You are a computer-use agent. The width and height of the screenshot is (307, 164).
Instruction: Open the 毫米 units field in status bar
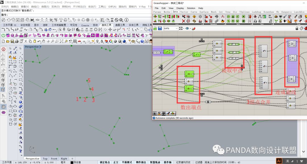pyautogui.click(x=63, y=162)
